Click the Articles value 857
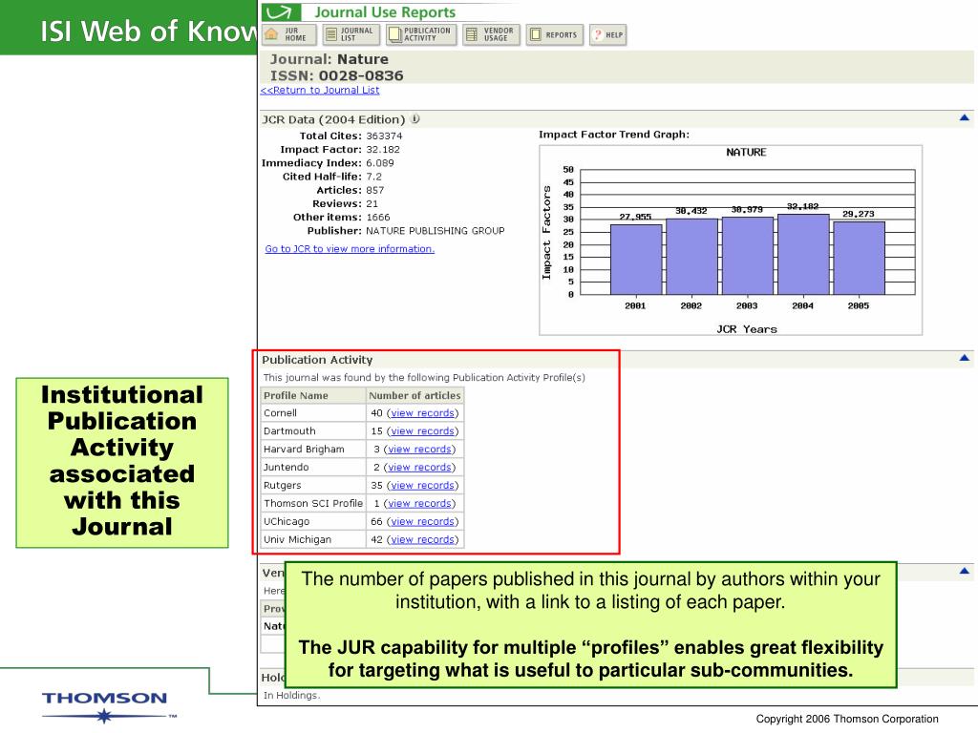This screenshot has width=978, height=733. (x=374, y=190)
